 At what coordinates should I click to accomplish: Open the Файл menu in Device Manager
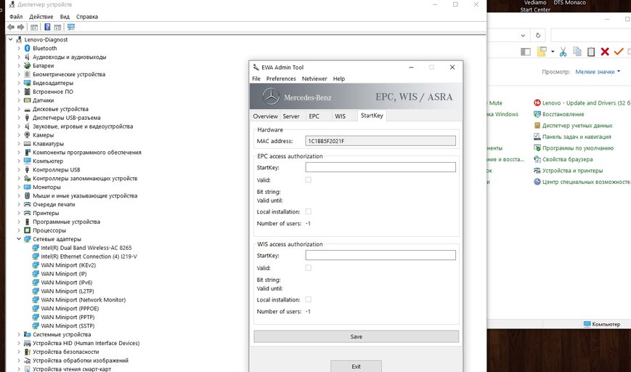pos(16,17)
